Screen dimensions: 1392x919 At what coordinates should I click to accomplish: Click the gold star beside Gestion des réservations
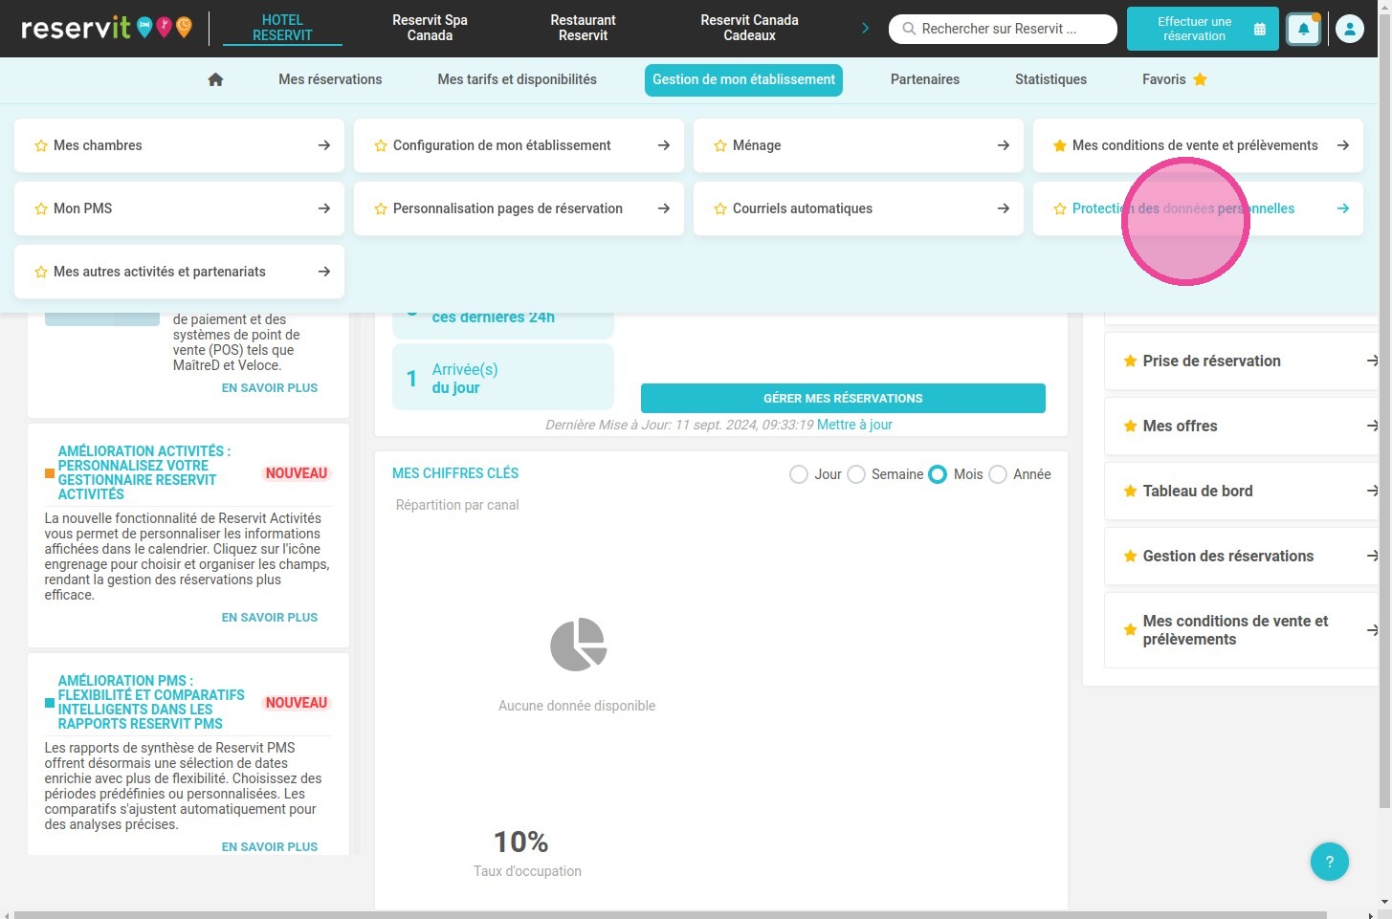coord(1130,556)
